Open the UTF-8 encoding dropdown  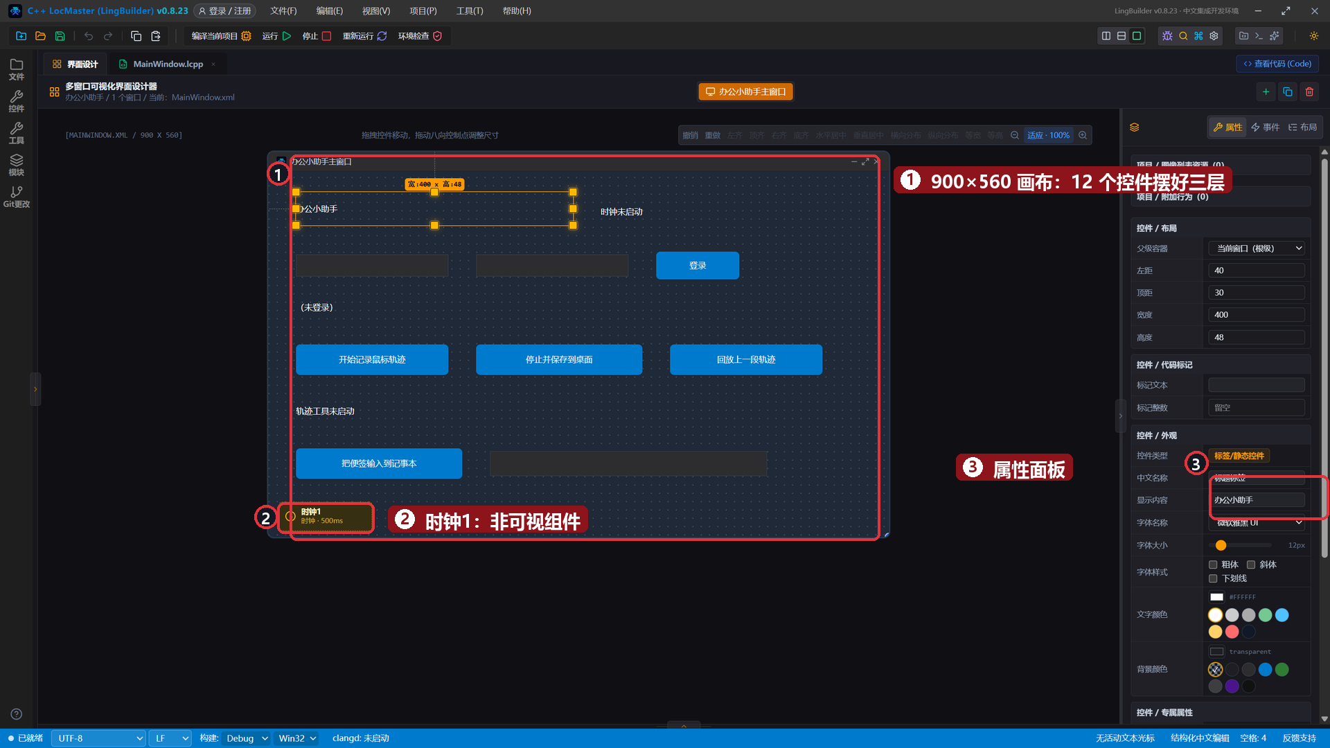98,738
